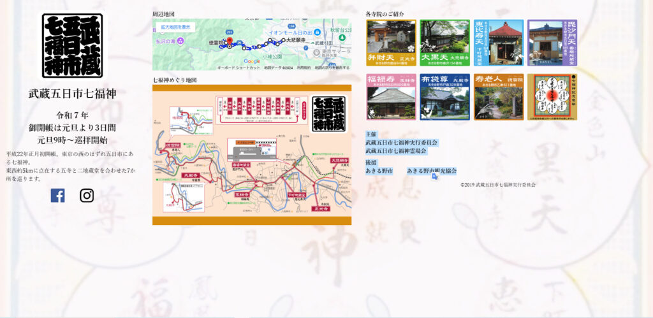Screen dimensions: 653x318
Task: Click the 令和７年 heading text
Action: click(x=73, y=115)
